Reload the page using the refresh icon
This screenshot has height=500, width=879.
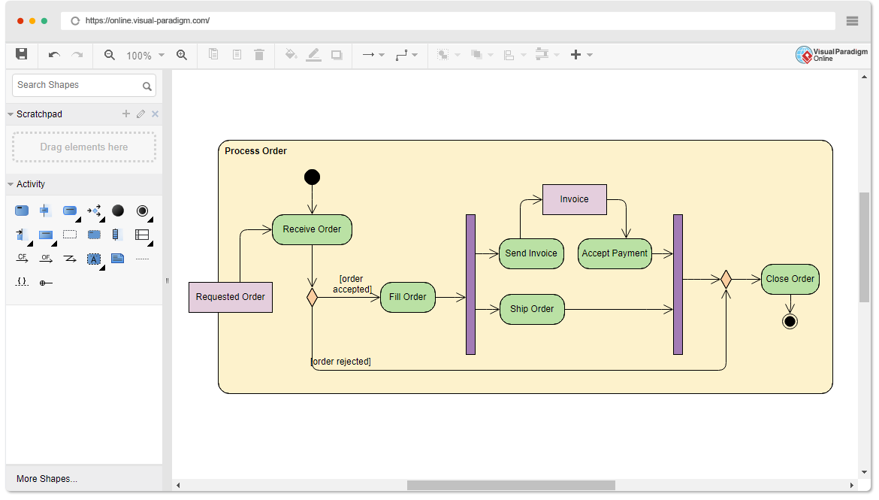(75, 21)
